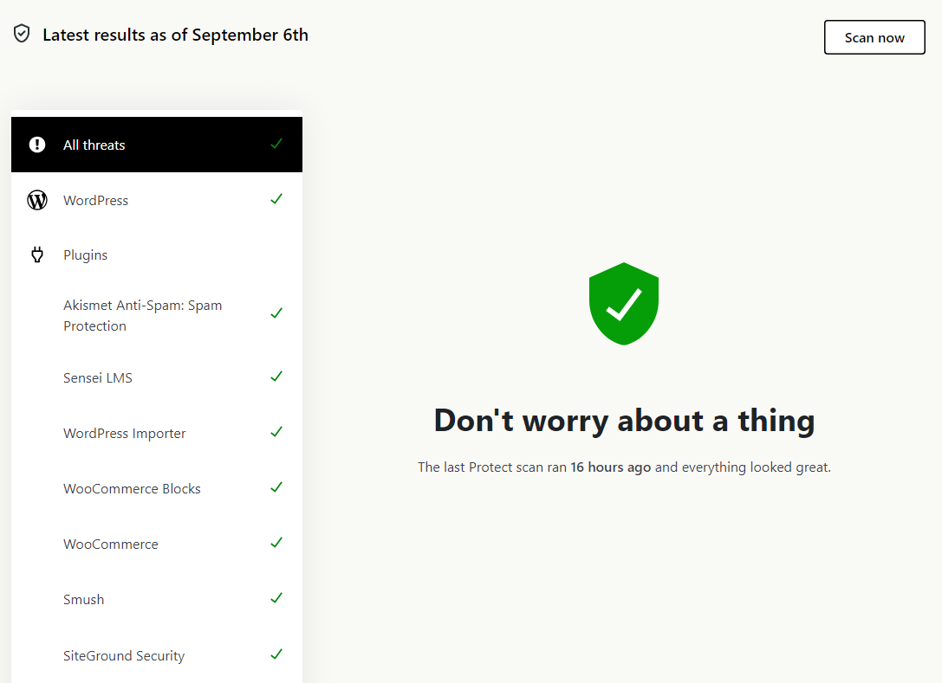Click the large green shield checkmark graphic
The height and width of the screenshot is (683, 942).
click(623, 304)
